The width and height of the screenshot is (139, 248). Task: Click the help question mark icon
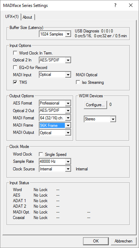[x=115, y=6]
